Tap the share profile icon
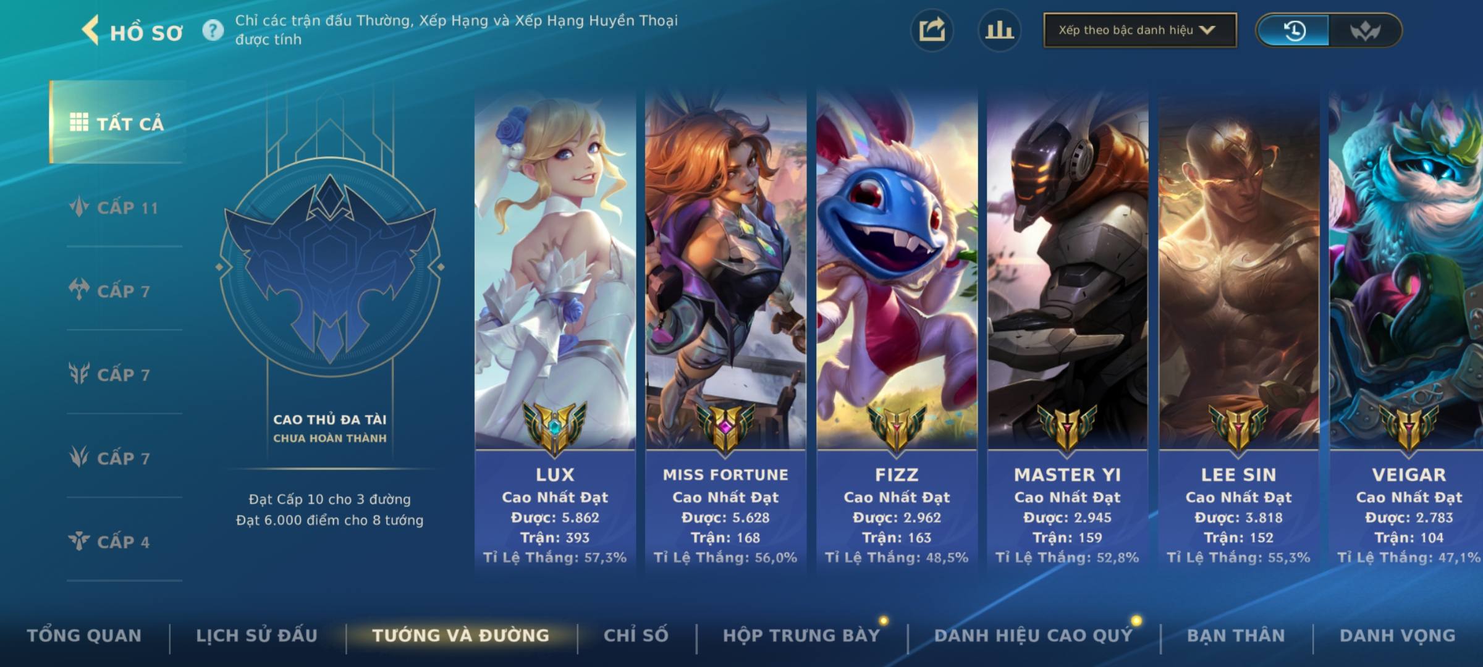This screenshot has width=1483, height=667. pos(932,30)
